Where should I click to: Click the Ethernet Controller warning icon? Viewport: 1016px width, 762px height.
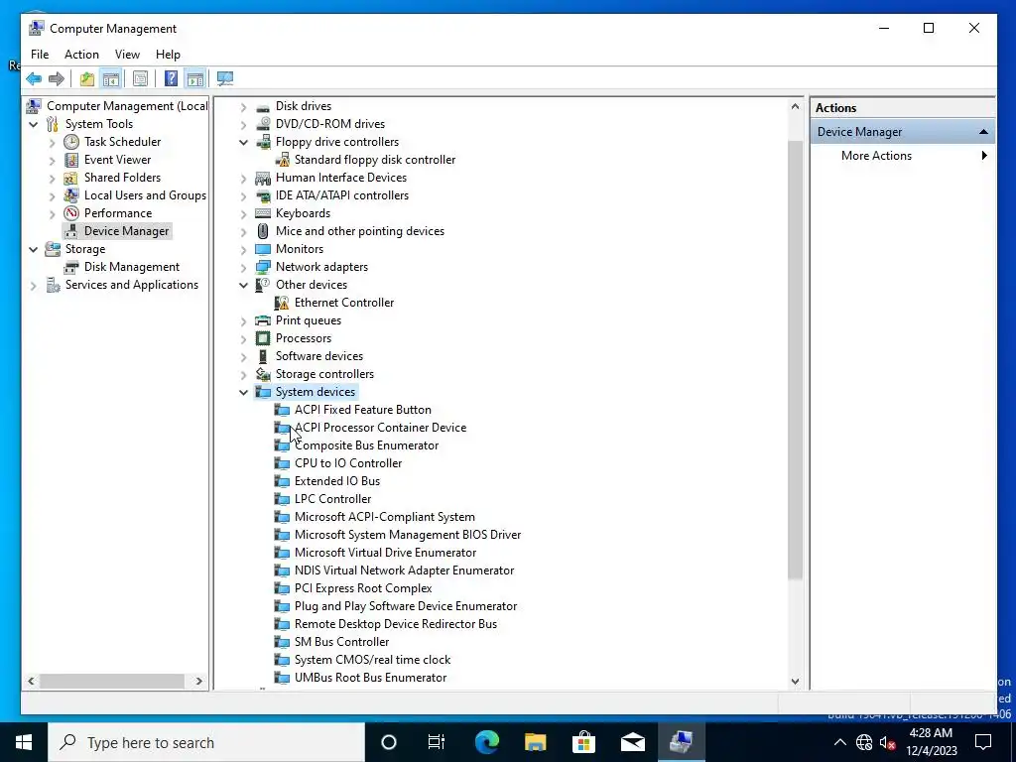(282, 303)
